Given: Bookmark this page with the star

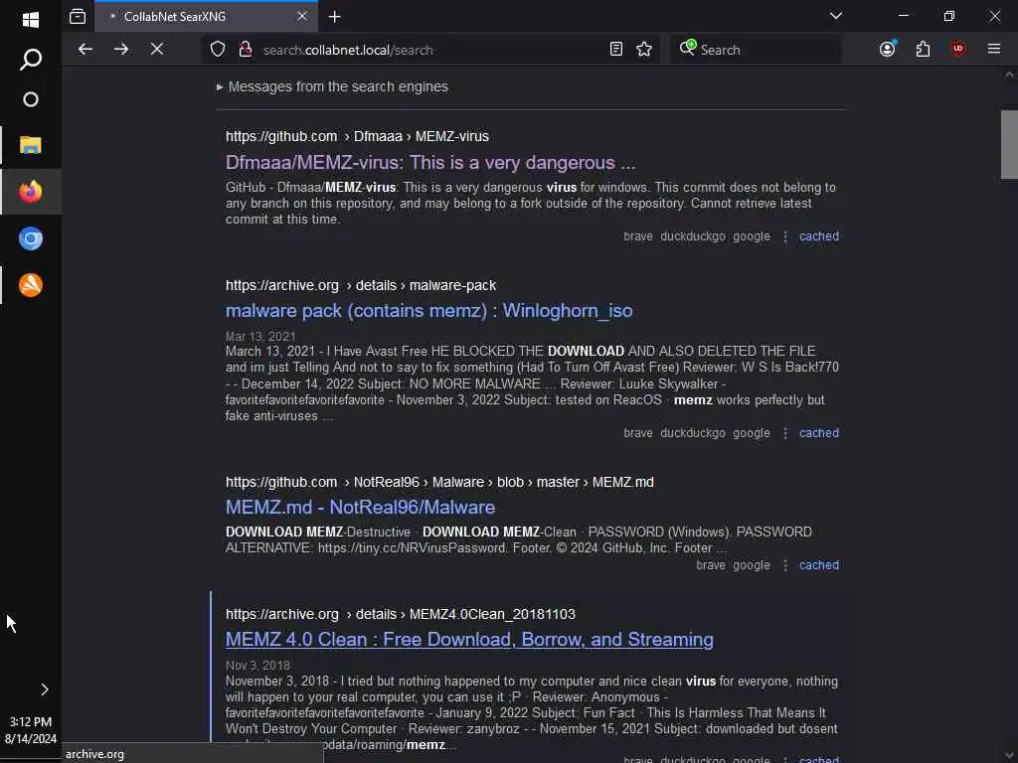Looking at the screenshot, I should (644, 50).
